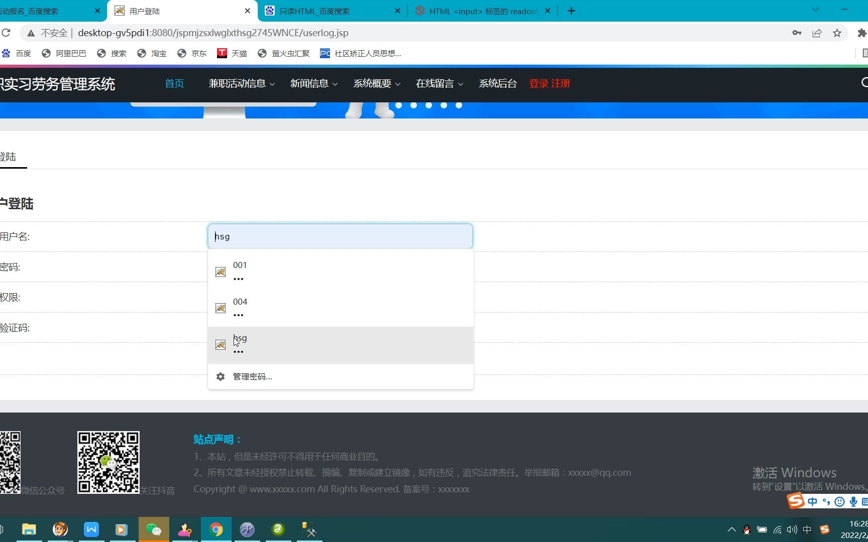This screenshot has height=542, width=868.
Task: Switch to the 用户登陆 tab
Action: [x=182, y=11]
